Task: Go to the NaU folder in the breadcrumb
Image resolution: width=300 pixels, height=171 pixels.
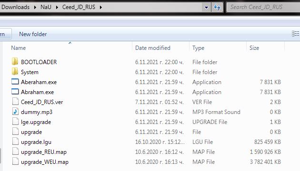Action: (46, 7)
